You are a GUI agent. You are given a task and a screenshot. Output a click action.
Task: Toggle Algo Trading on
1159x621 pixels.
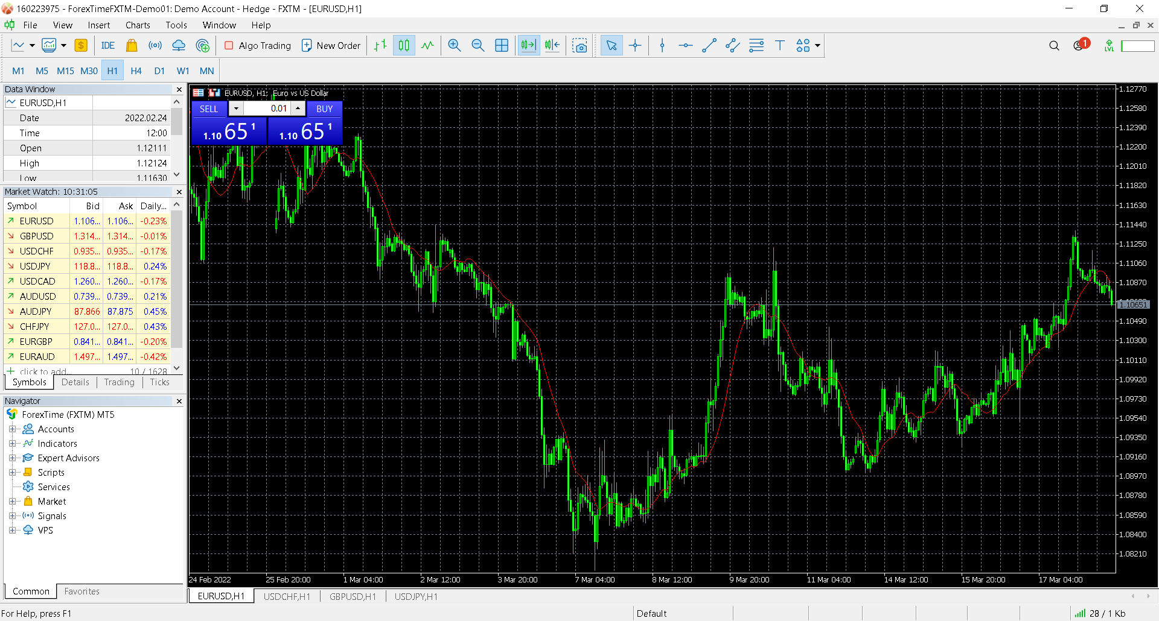click(258, 45)
